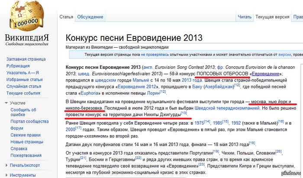Click the Свежие правки sidebar link
The height and width of the screenshot is (178, 303).
[x=26, y=135]
